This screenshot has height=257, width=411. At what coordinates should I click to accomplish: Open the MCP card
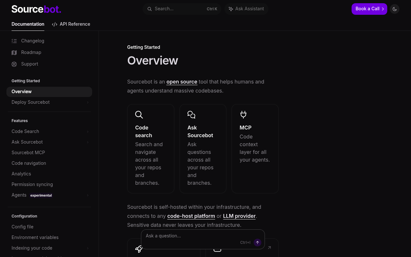pyautogui.click(x=255, y=149)
